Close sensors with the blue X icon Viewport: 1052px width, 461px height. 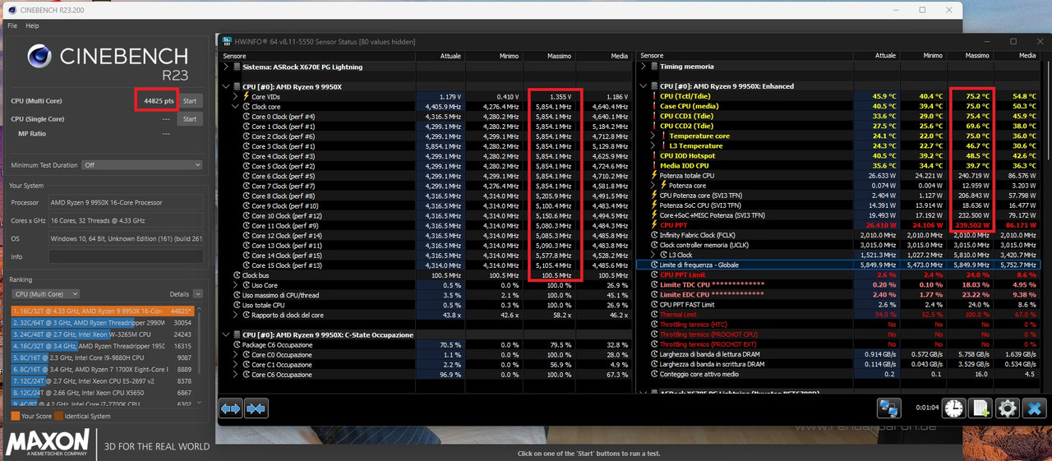pos(1035,408)
